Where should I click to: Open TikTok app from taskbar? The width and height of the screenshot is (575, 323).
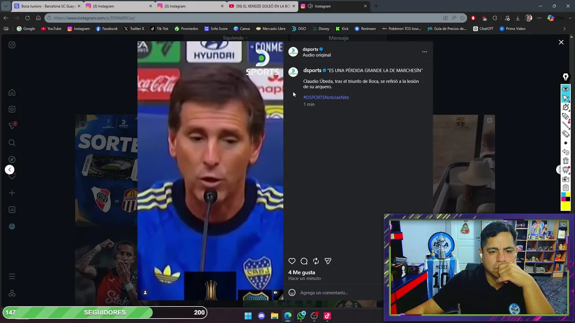(x=327, y=316)
